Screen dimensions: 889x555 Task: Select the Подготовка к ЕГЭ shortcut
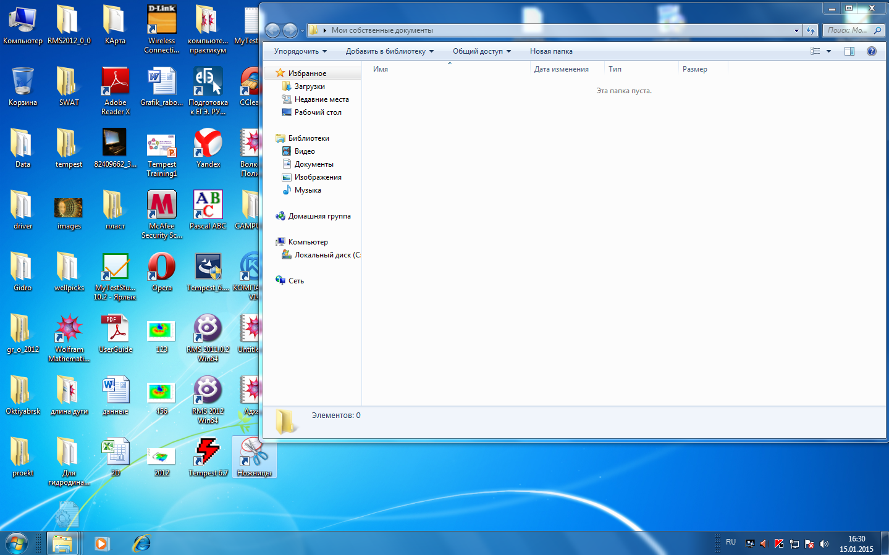click(208, 91)
